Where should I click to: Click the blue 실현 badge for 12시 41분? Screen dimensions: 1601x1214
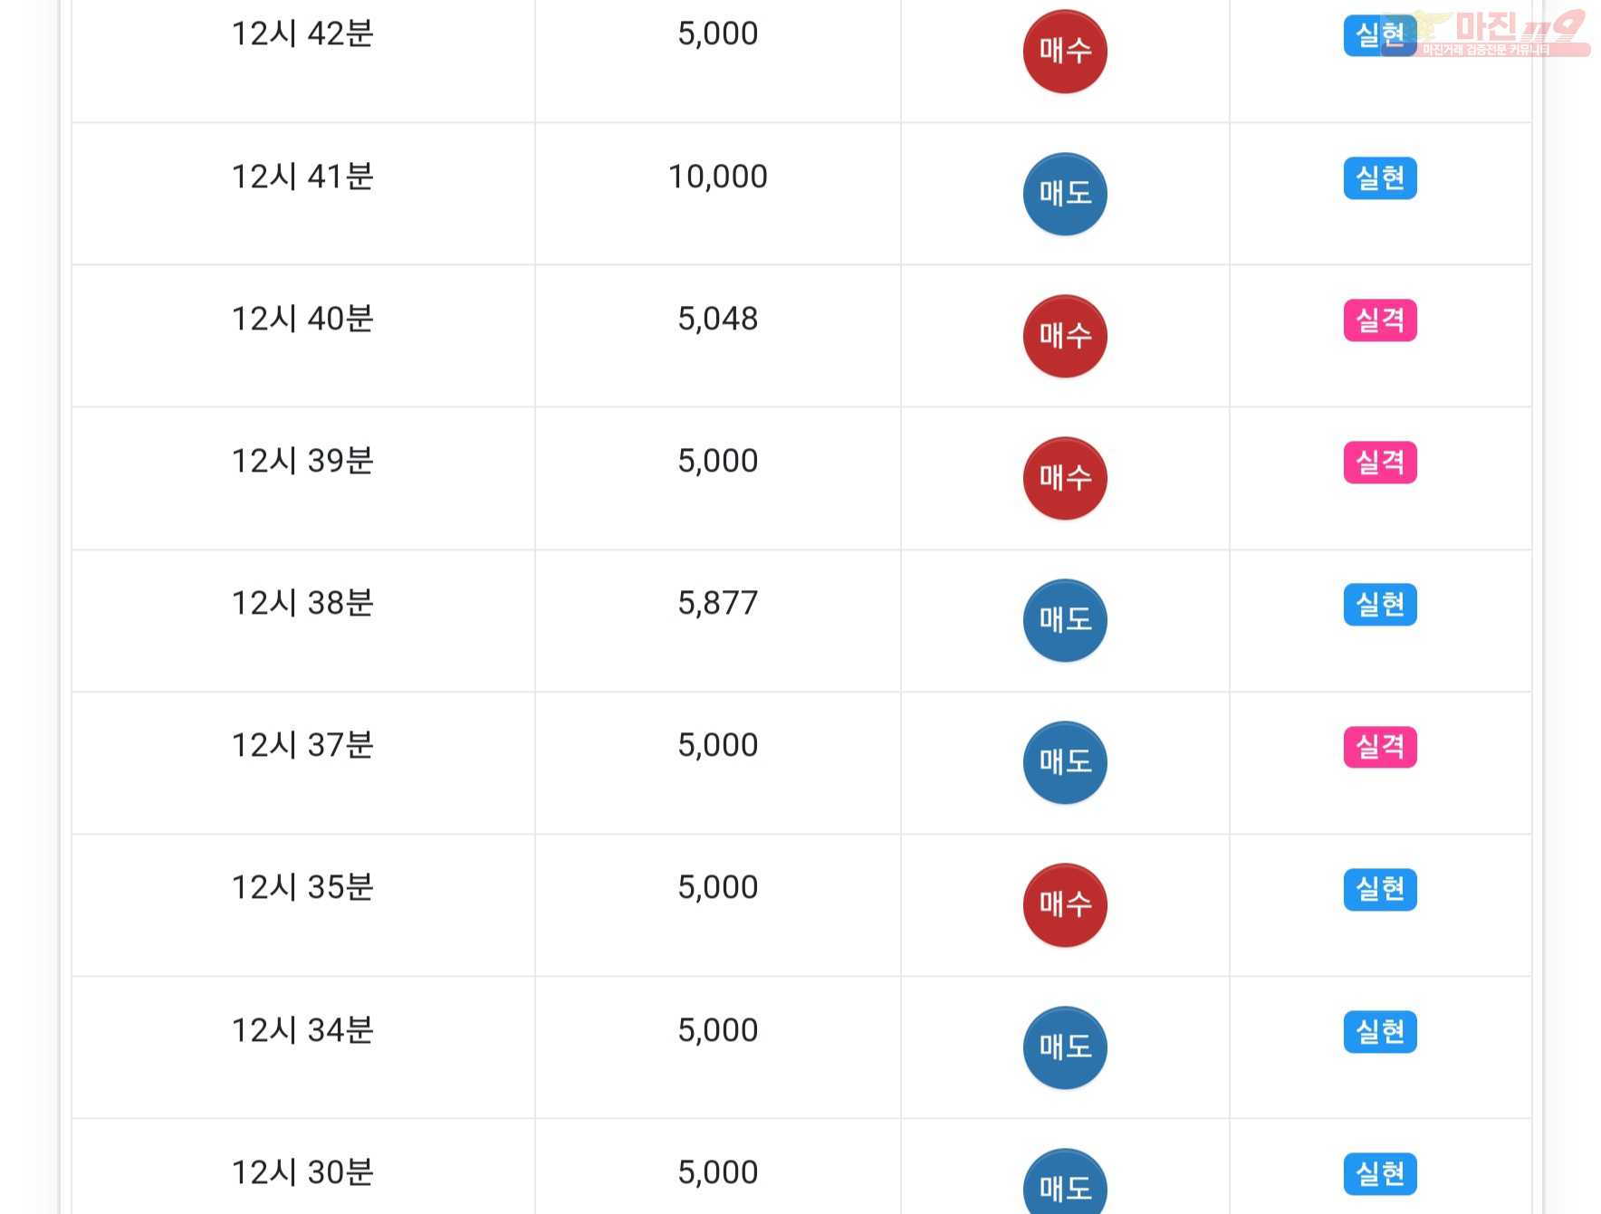pos(1380,178)
